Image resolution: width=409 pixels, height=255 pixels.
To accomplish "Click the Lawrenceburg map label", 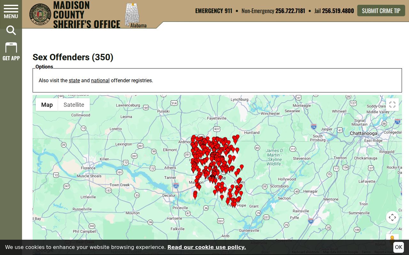I will 128,105.
